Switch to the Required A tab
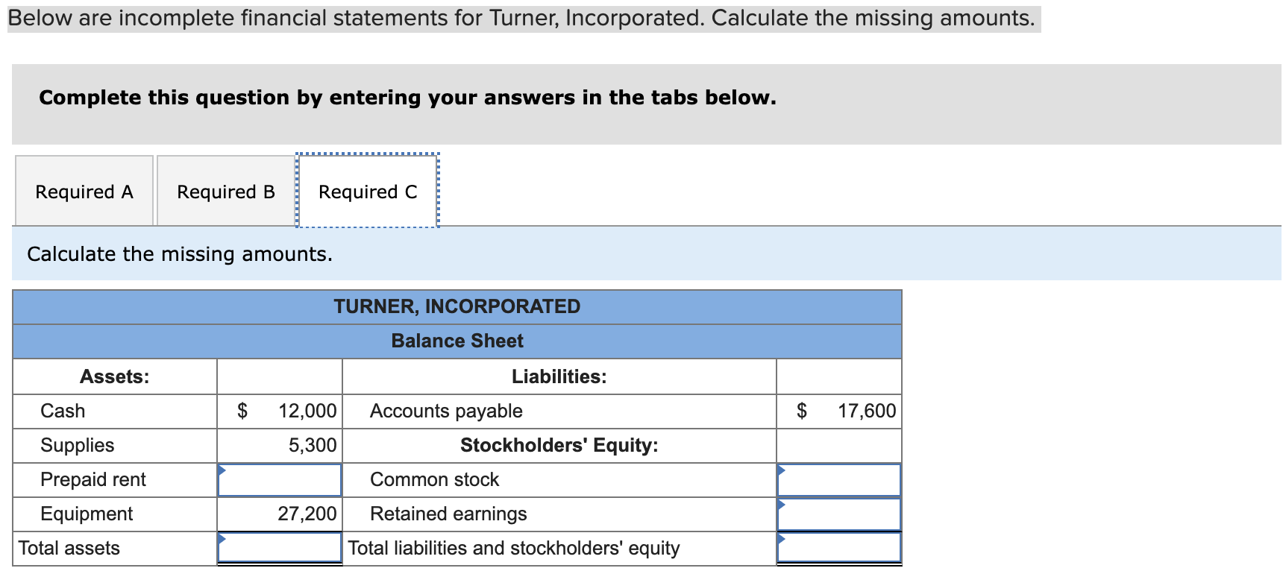The image size is (1286, 571). pos(83,191)
